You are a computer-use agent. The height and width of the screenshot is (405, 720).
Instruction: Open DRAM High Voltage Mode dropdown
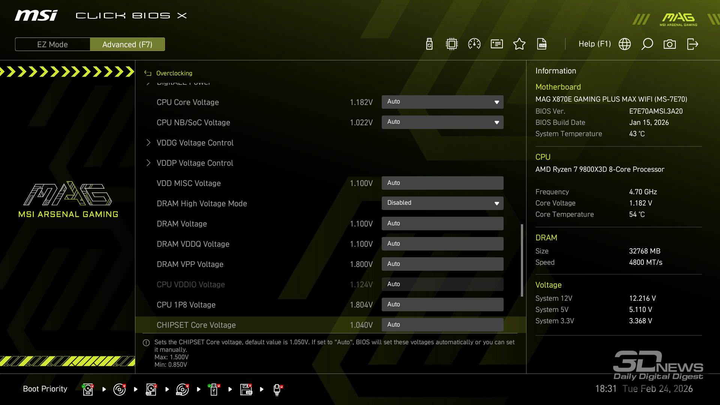[442, 203]
